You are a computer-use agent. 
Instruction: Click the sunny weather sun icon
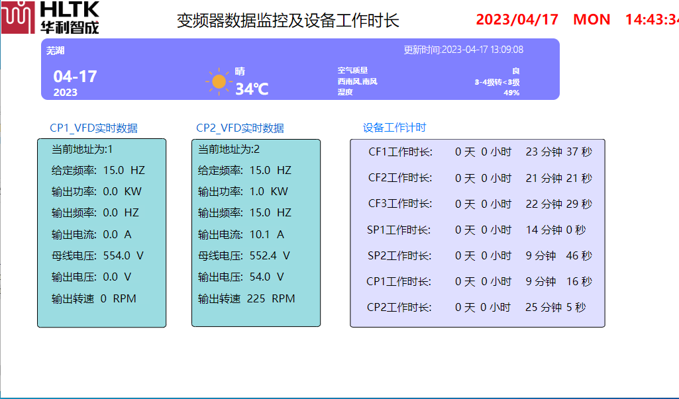coord(219,81)
